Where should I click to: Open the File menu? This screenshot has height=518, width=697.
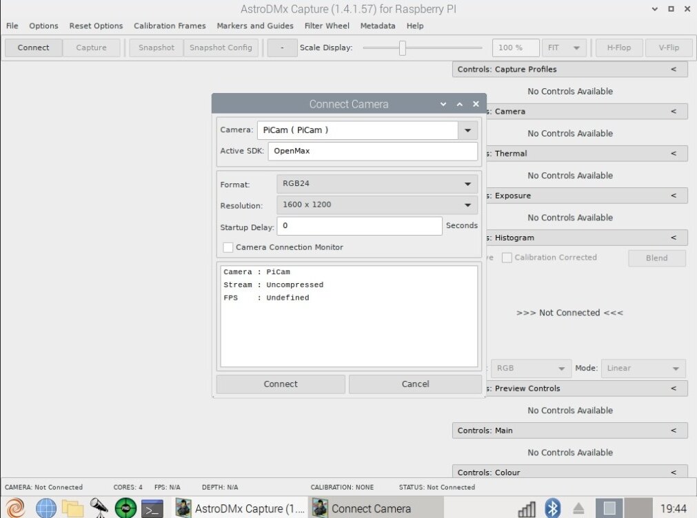[12, 25]
